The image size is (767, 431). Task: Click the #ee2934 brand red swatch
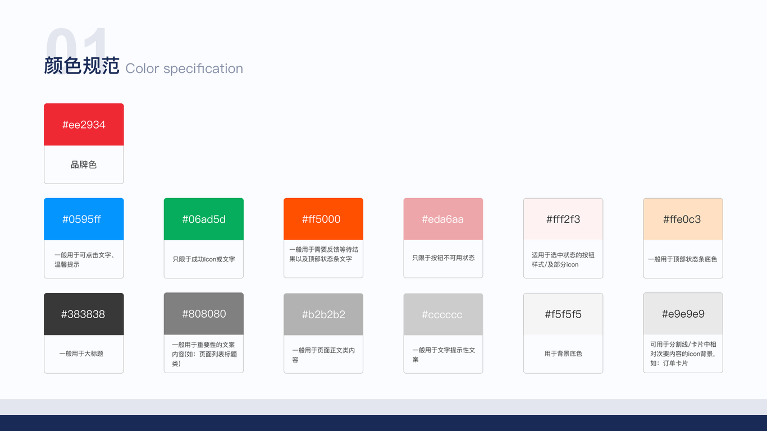click(x=84, y=125)
